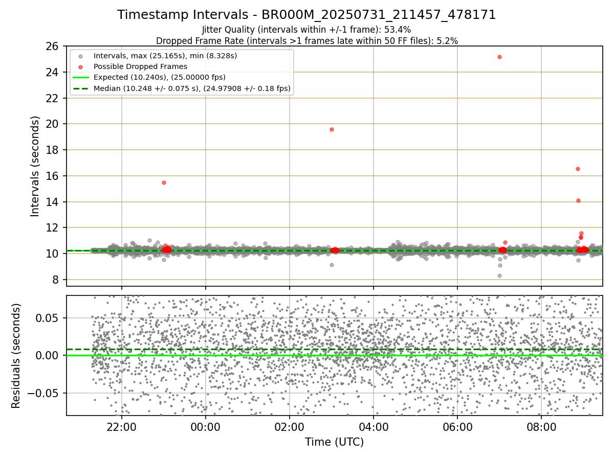
Task: Click the "Residuals (seconds)" y-axis label
Action: click(x=16, y=356)
